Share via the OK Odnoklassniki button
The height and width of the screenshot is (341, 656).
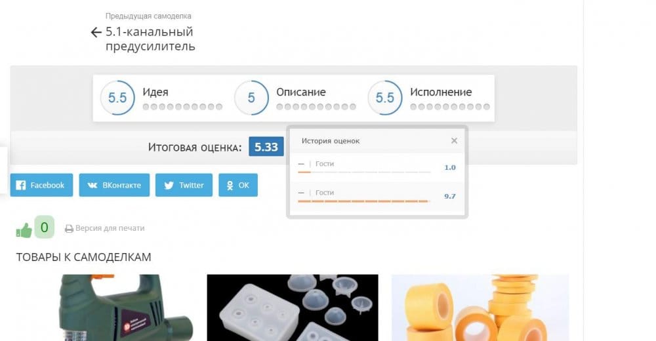tap(238, 185)
